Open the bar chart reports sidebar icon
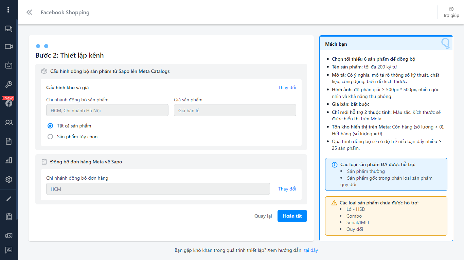The image size is (464, 261). click(9, 160)
